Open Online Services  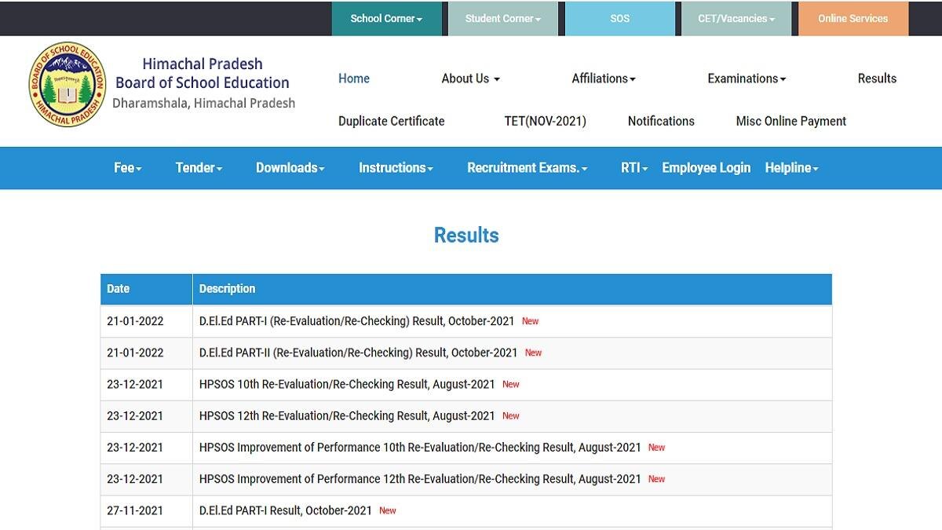tap(853, 18)
